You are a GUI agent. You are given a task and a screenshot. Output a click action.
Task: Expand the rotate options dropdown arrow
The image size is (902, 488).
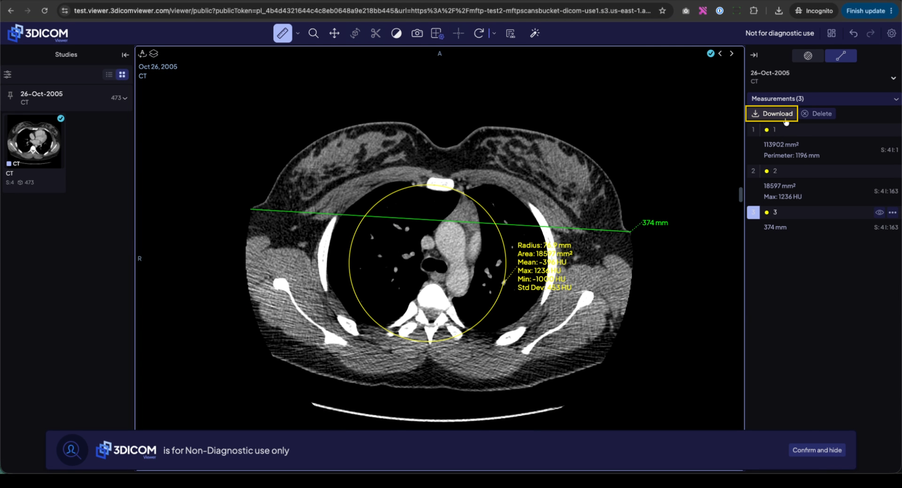[x=494, y=33]
